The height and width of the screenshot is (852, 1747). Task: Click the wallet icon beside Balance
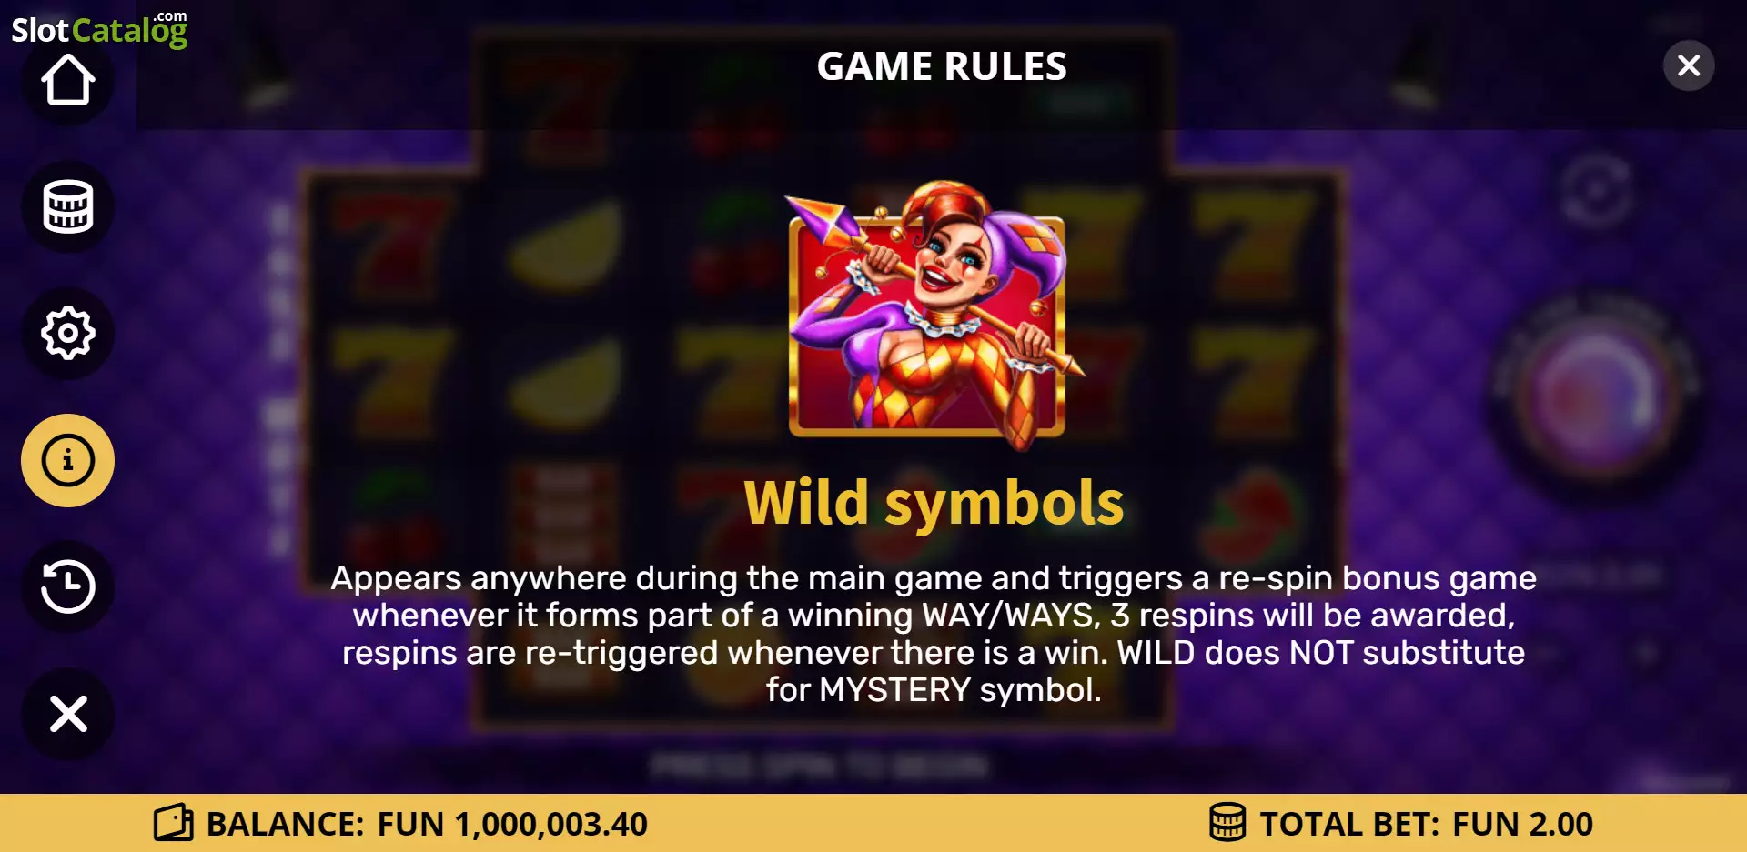point(173,823)
